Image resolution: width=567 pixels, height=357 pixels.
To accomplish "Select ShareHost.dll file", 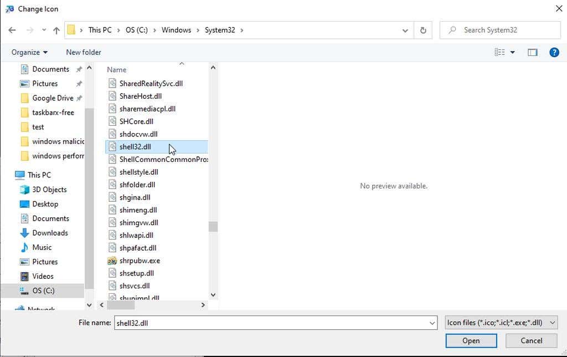I will point(135,96).
